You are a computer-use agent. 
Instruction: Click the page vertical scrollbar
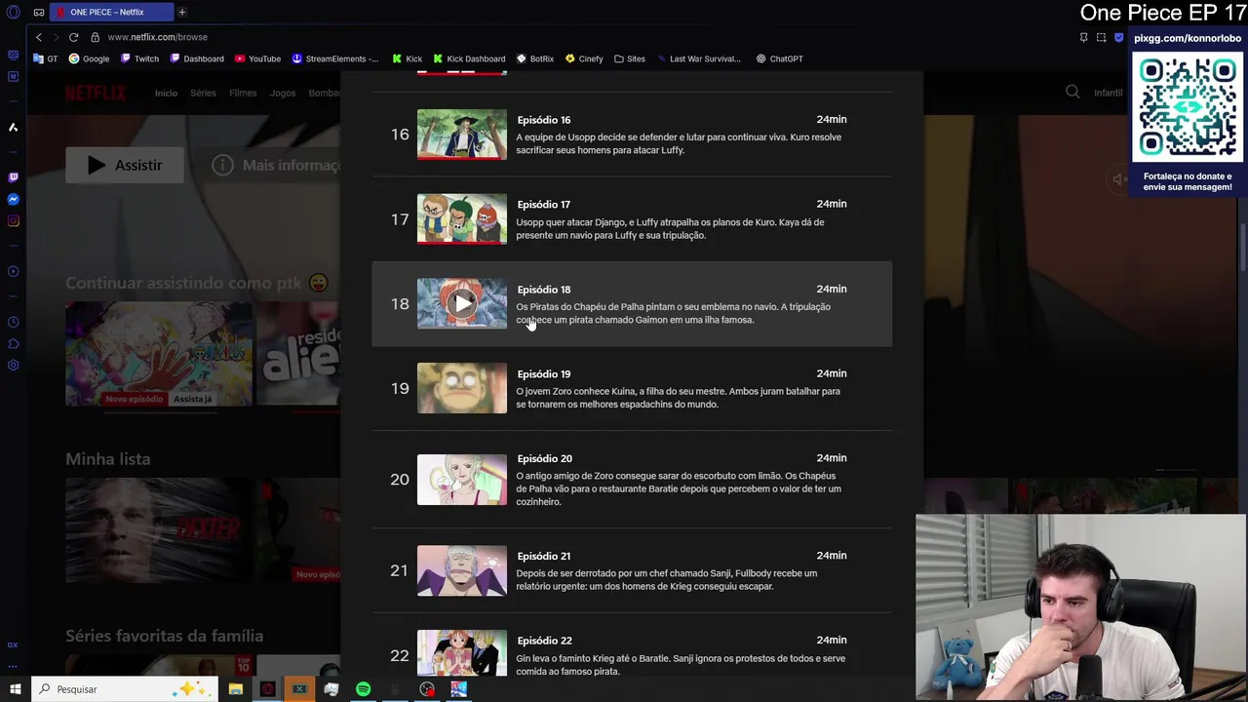click(1242, 249)
